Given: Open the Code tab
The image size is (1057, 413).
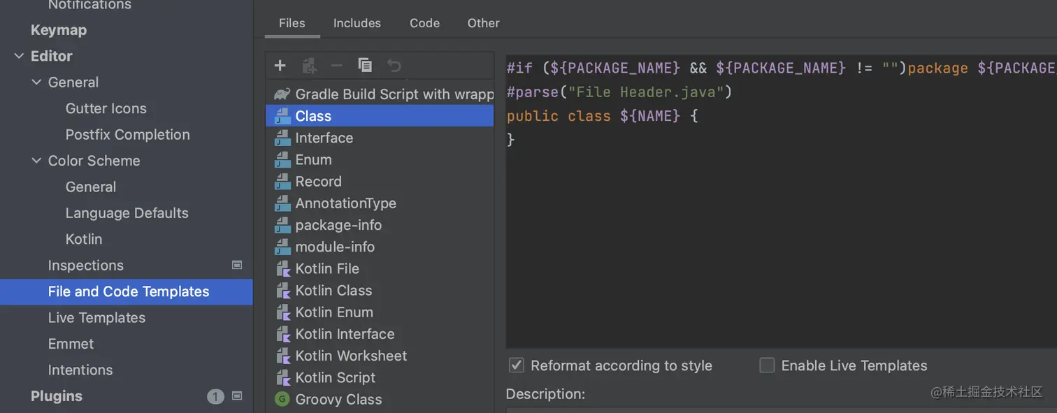Looking at the screenshot, I should [x=425, y=23].
